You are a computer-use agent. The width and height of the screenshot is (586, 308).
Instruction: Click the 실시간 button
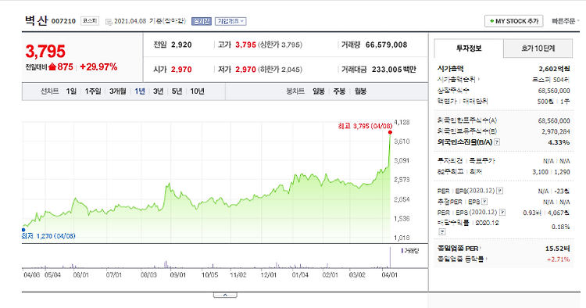[x=202, y=21]
